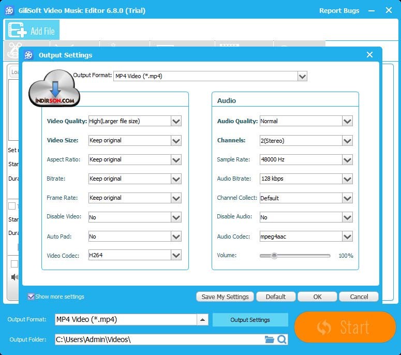The height and width of the screenshot is (355, 401).
Task: Open the Sample Rate dropdown
Action: tap(347, 160)
